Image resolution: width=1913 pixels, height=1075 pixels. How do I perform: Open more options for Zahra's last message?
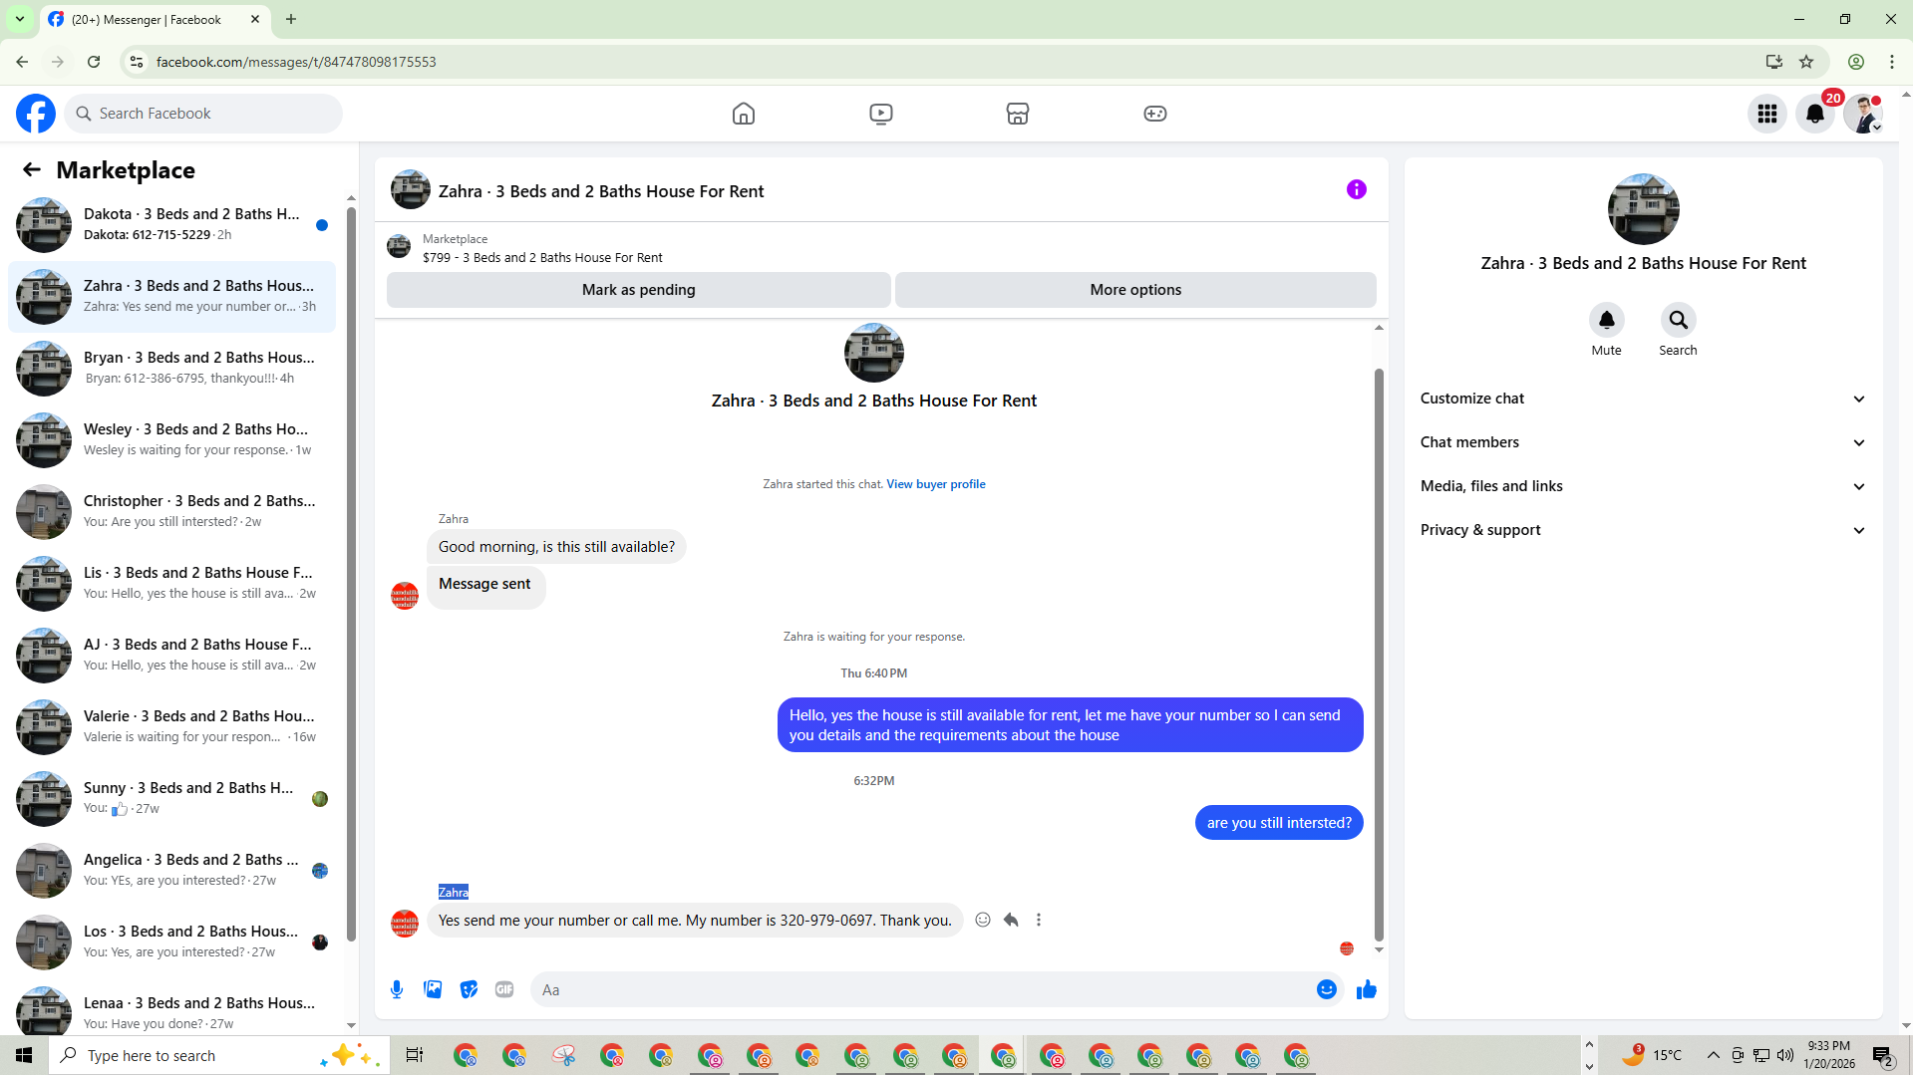click(x=1039, y=920)
